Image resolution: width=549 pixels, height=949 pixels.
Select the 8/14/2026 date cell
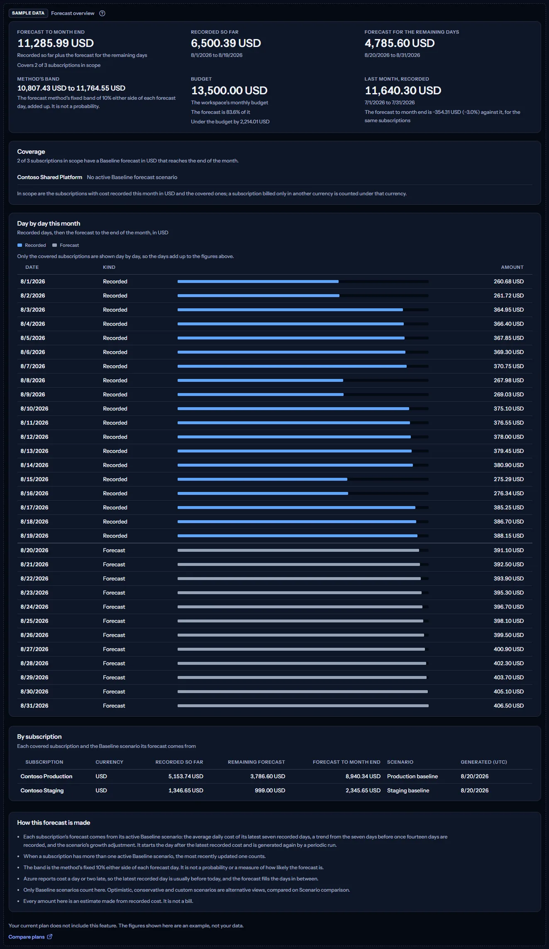pyautogui.click(x=34, y=465)
